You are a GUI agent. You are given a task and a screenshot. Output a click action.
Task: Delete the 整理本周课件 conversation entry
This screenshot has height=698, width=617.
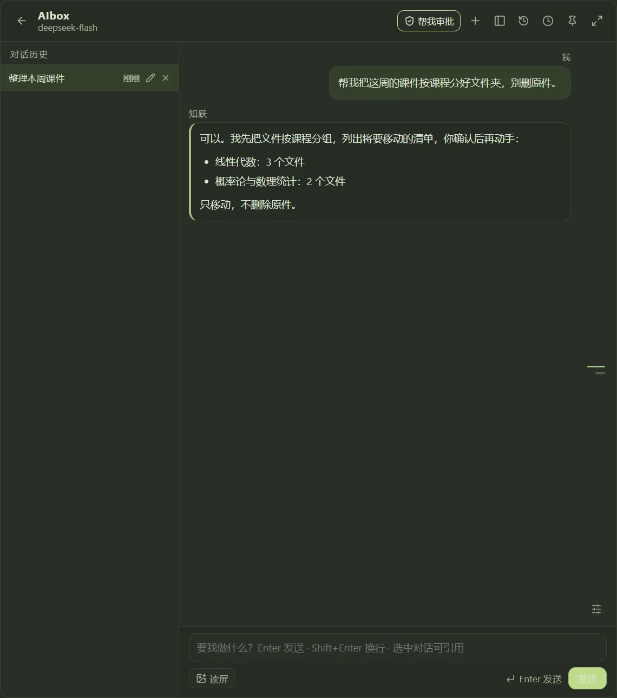point(166,78)
